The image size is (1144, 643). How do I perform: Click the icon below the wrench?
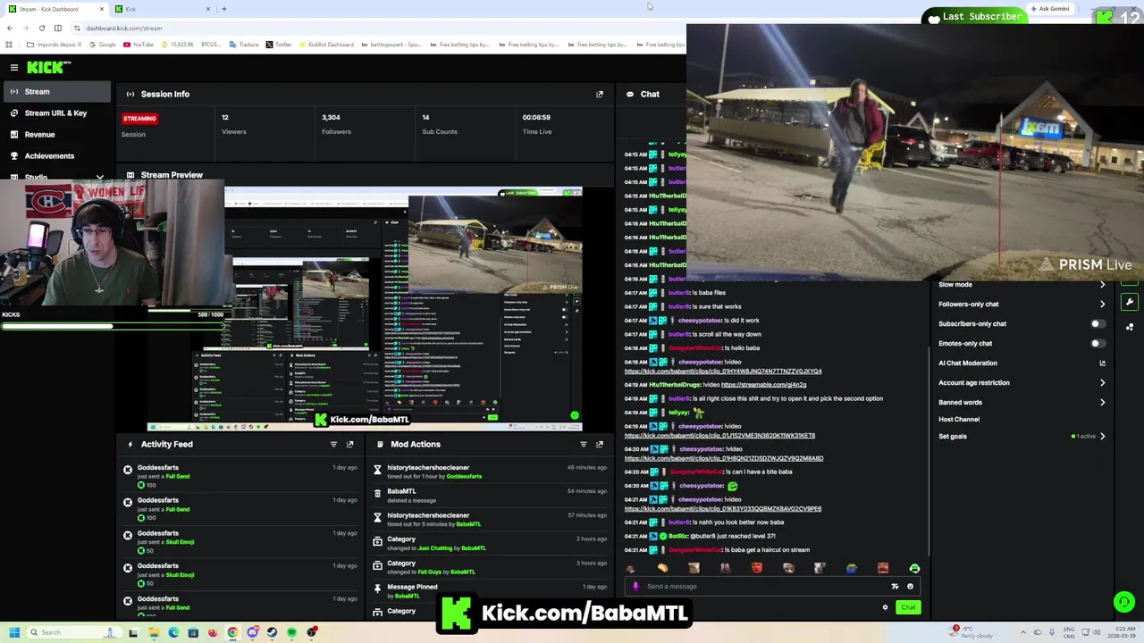point(1130,327)
